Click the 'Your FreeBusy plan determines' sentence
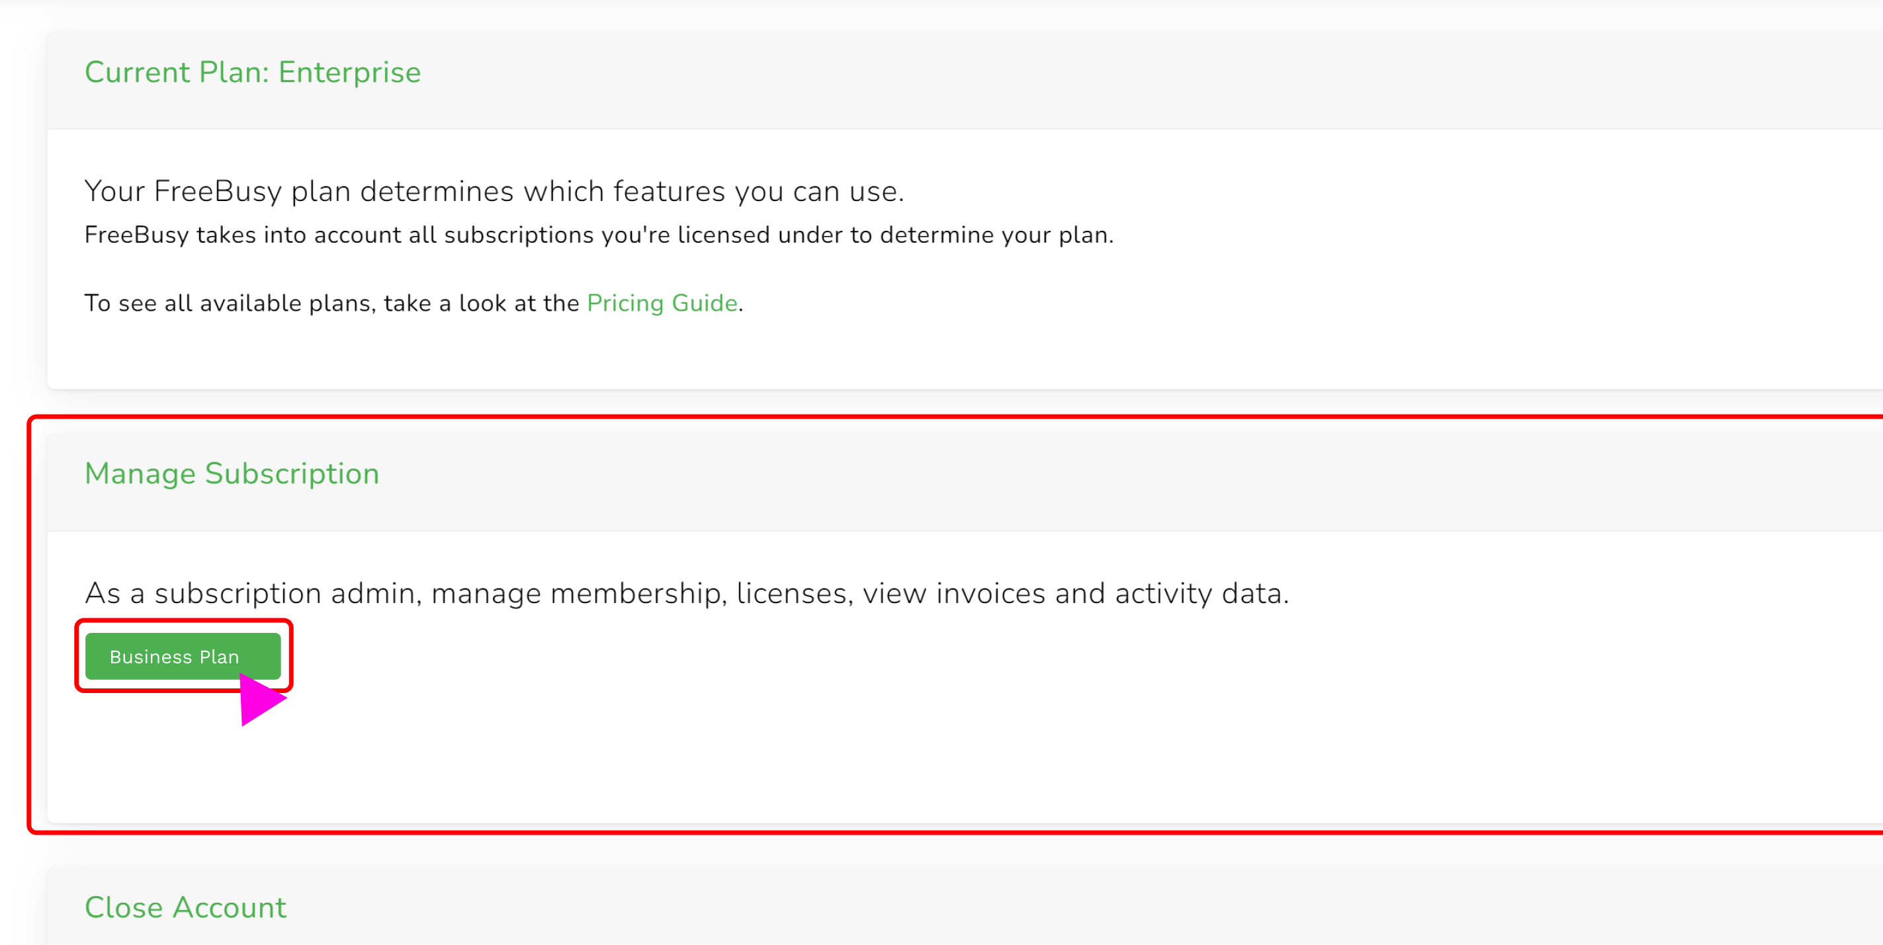Image resolution: width=1883 pixels, height=945 pixels. (494, 192)
